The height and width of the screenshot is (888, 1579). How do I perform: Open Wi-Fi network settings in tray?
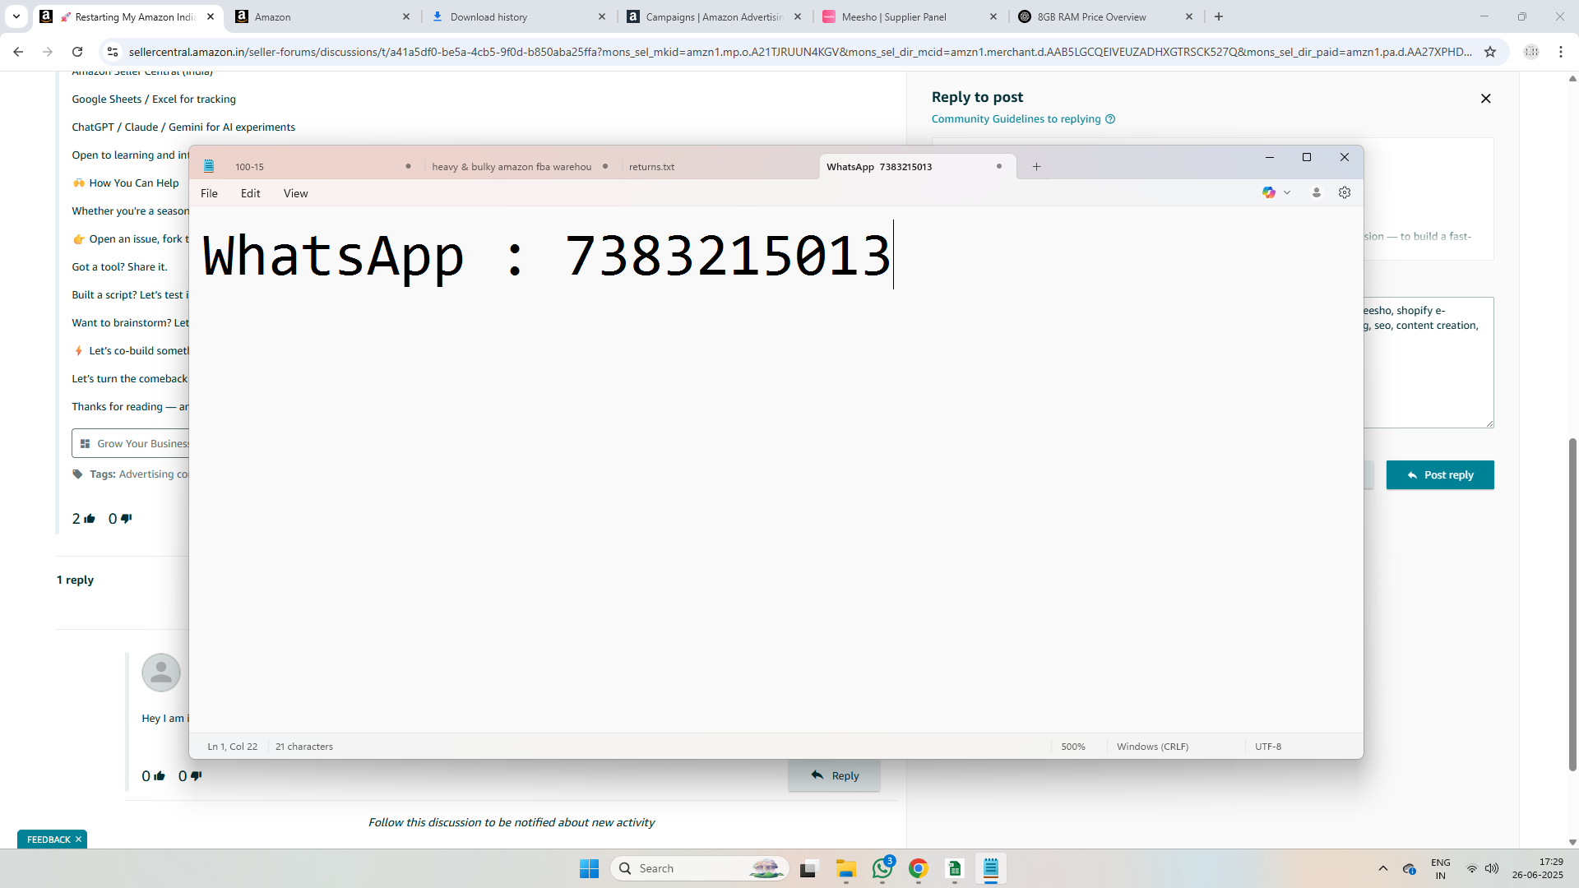(1471, 868)
